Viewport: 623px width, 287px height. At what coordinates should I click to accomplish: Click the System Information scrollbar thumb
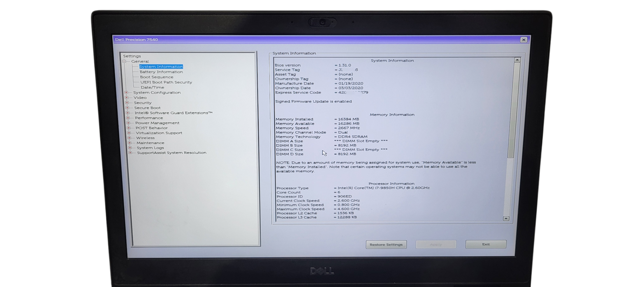513,110
